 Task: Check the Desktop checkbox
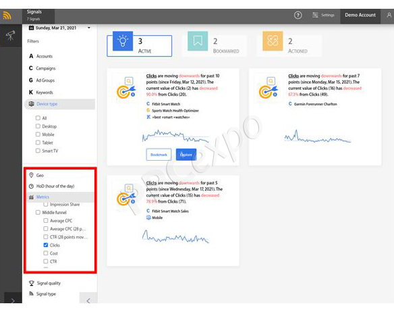(x=38, y=126)
